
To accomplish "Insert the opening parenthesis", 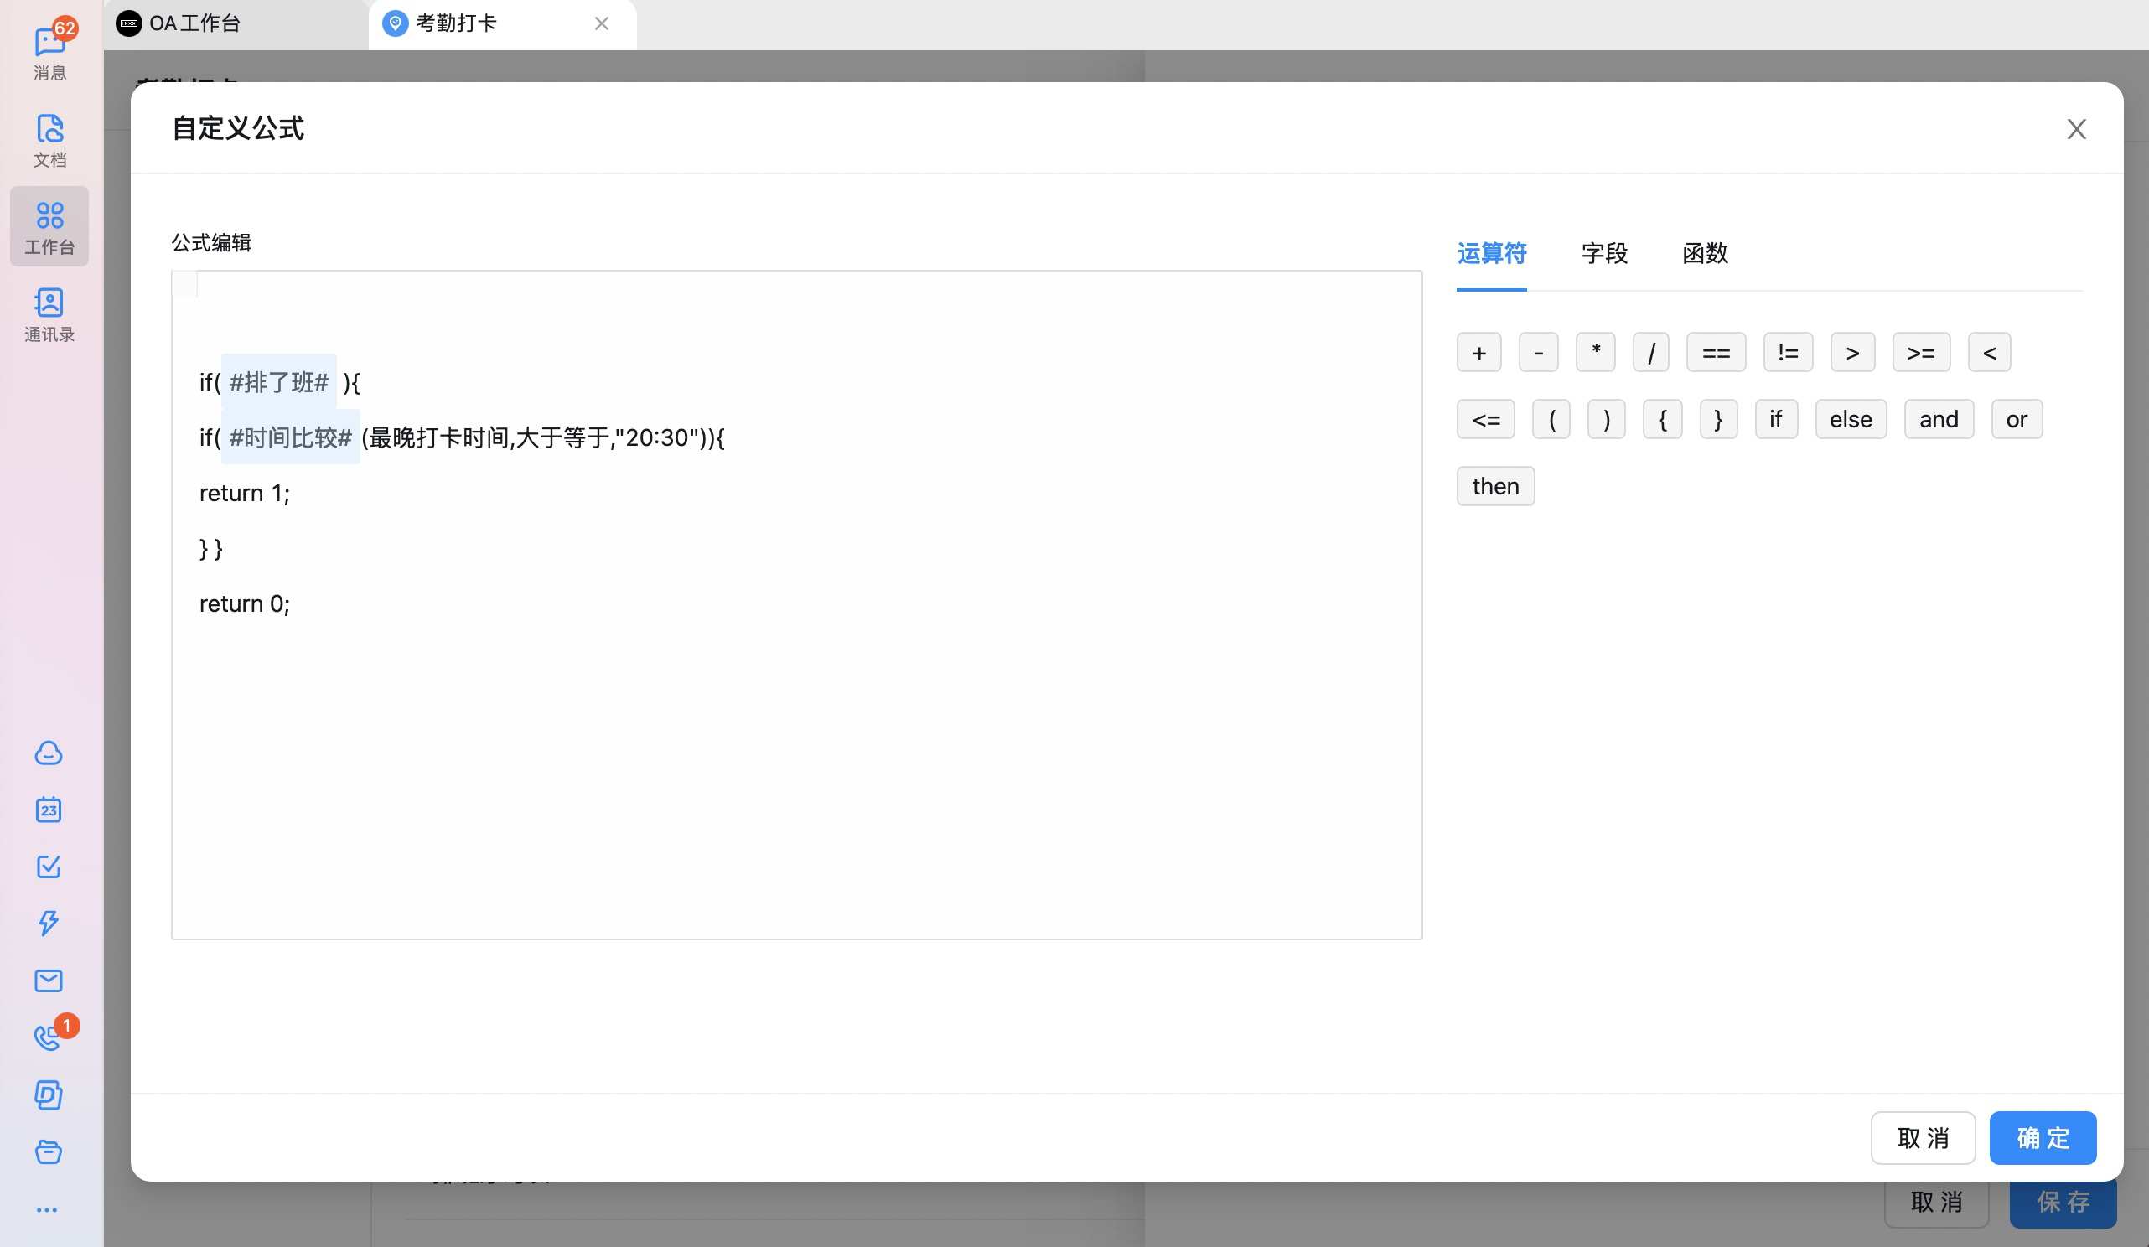I will [x=1551, y=419].
